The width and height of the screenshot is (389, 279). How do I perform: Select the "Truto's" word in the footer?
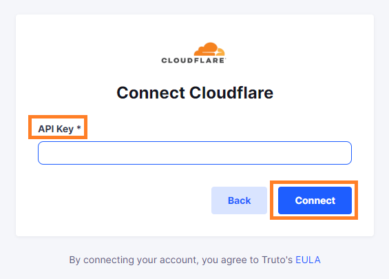click(x=277, y=260)
